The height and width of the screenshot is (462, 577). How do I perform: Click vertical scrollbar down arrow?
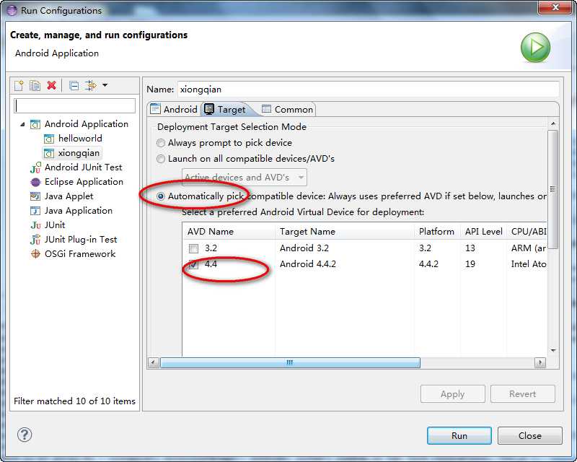[x=553, y=350]
